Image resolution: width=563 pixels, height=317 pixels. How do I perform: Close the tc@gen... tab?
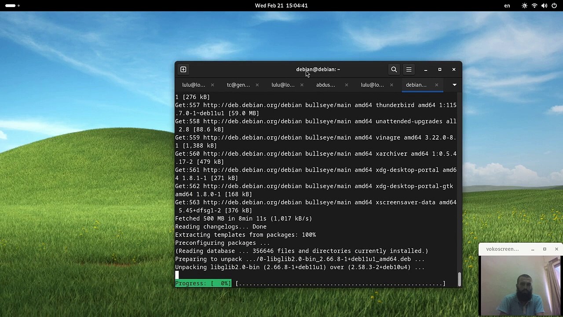tap(257, 85)
